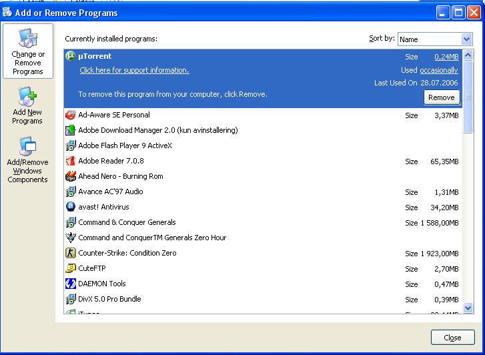Viewport: 485px width, 355px height.
Task: Click the Command & Conquer Generals icon
Action: tap(71, 222)
